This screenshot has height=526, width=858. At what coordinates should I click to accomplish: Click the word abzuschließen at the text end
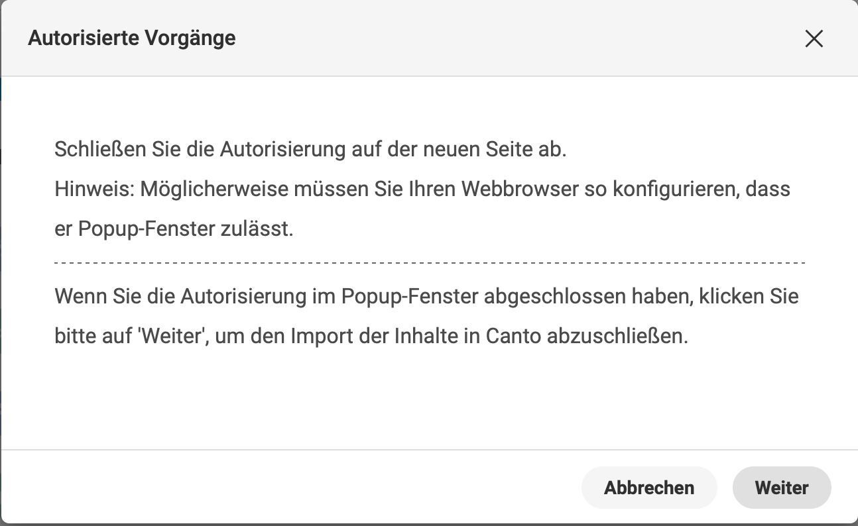pyautogui.click(x=618, y=336)
